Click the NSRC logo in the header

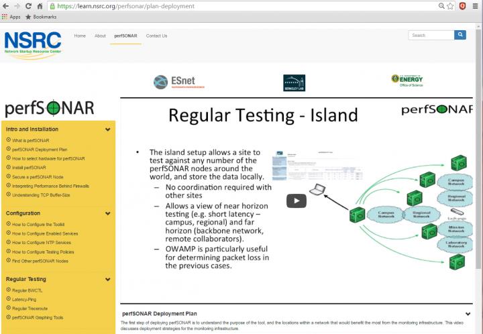click(32, 44)
